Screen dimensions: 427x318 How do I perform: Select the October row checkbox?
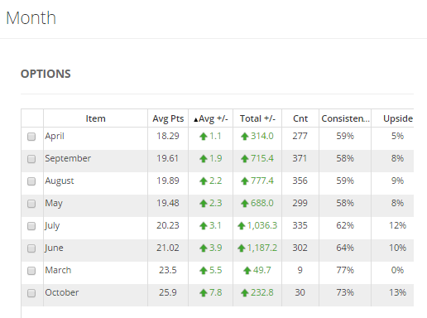tap(31, 293)
